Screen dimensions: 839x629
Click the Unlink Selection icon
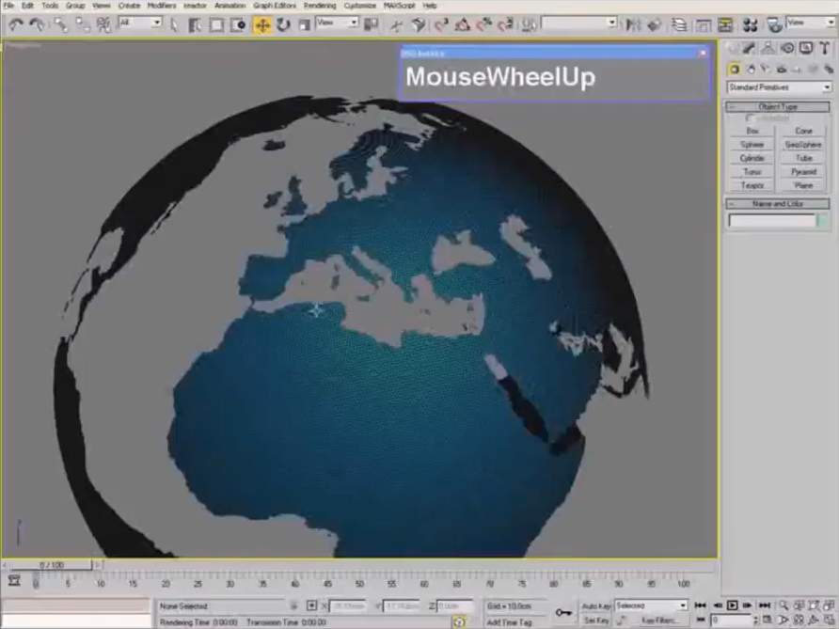pos(82,24)
